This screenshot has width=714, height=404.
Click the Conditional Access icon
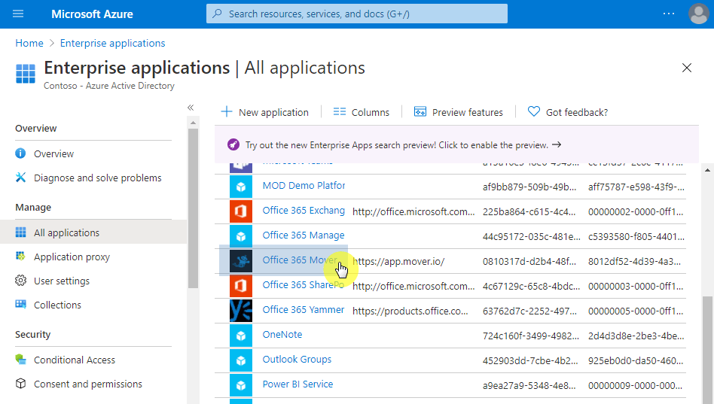20,360
